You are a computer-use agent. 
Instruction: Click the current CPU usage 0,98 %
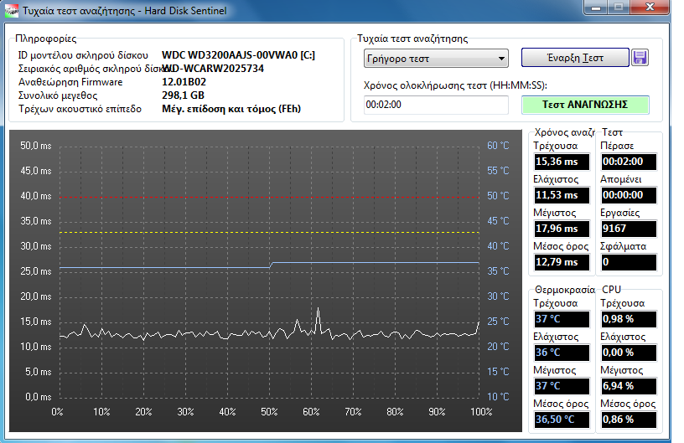pyautogui.click(x=629, y=319)
